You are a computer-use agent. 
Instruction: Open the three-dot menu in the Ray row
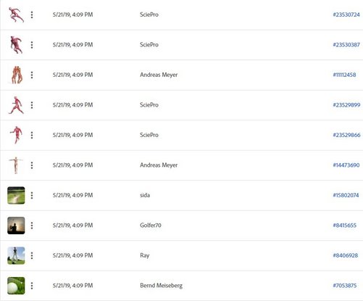pyautogui.click(x=32, y=255)
